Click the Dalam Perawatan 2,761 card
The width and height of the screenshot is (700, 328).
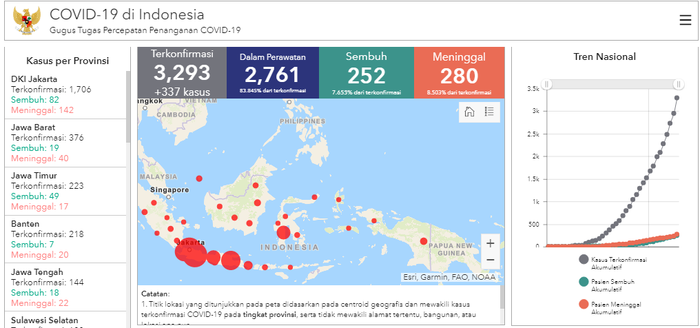click(273, 73)
